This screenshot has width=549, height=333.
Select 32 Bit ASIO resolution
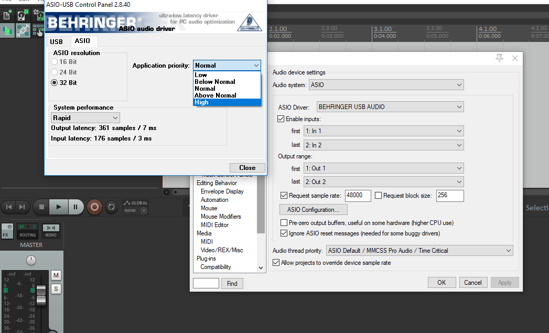tap(54, 83)
